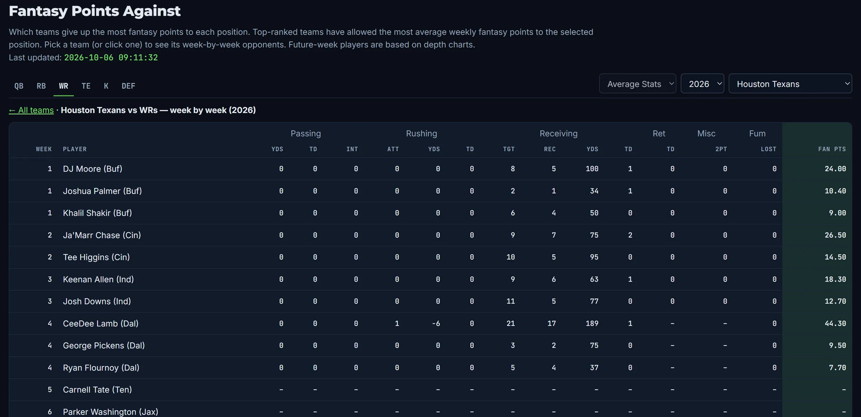The image size is (861, 417).
Task: Go back via All teams link
Action: [x=31, y=110]
